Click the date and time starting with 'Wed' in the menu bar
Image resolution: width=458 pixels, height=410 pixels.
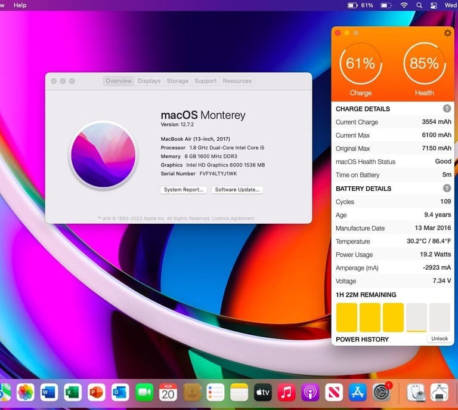coord(451,5)
